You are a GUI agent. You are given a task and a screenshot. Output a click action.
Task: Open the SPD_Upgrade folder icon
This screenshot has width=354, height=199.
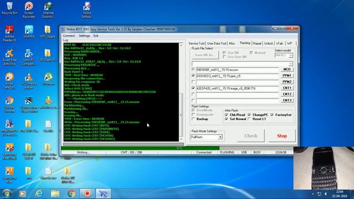(x=48, y=32)
